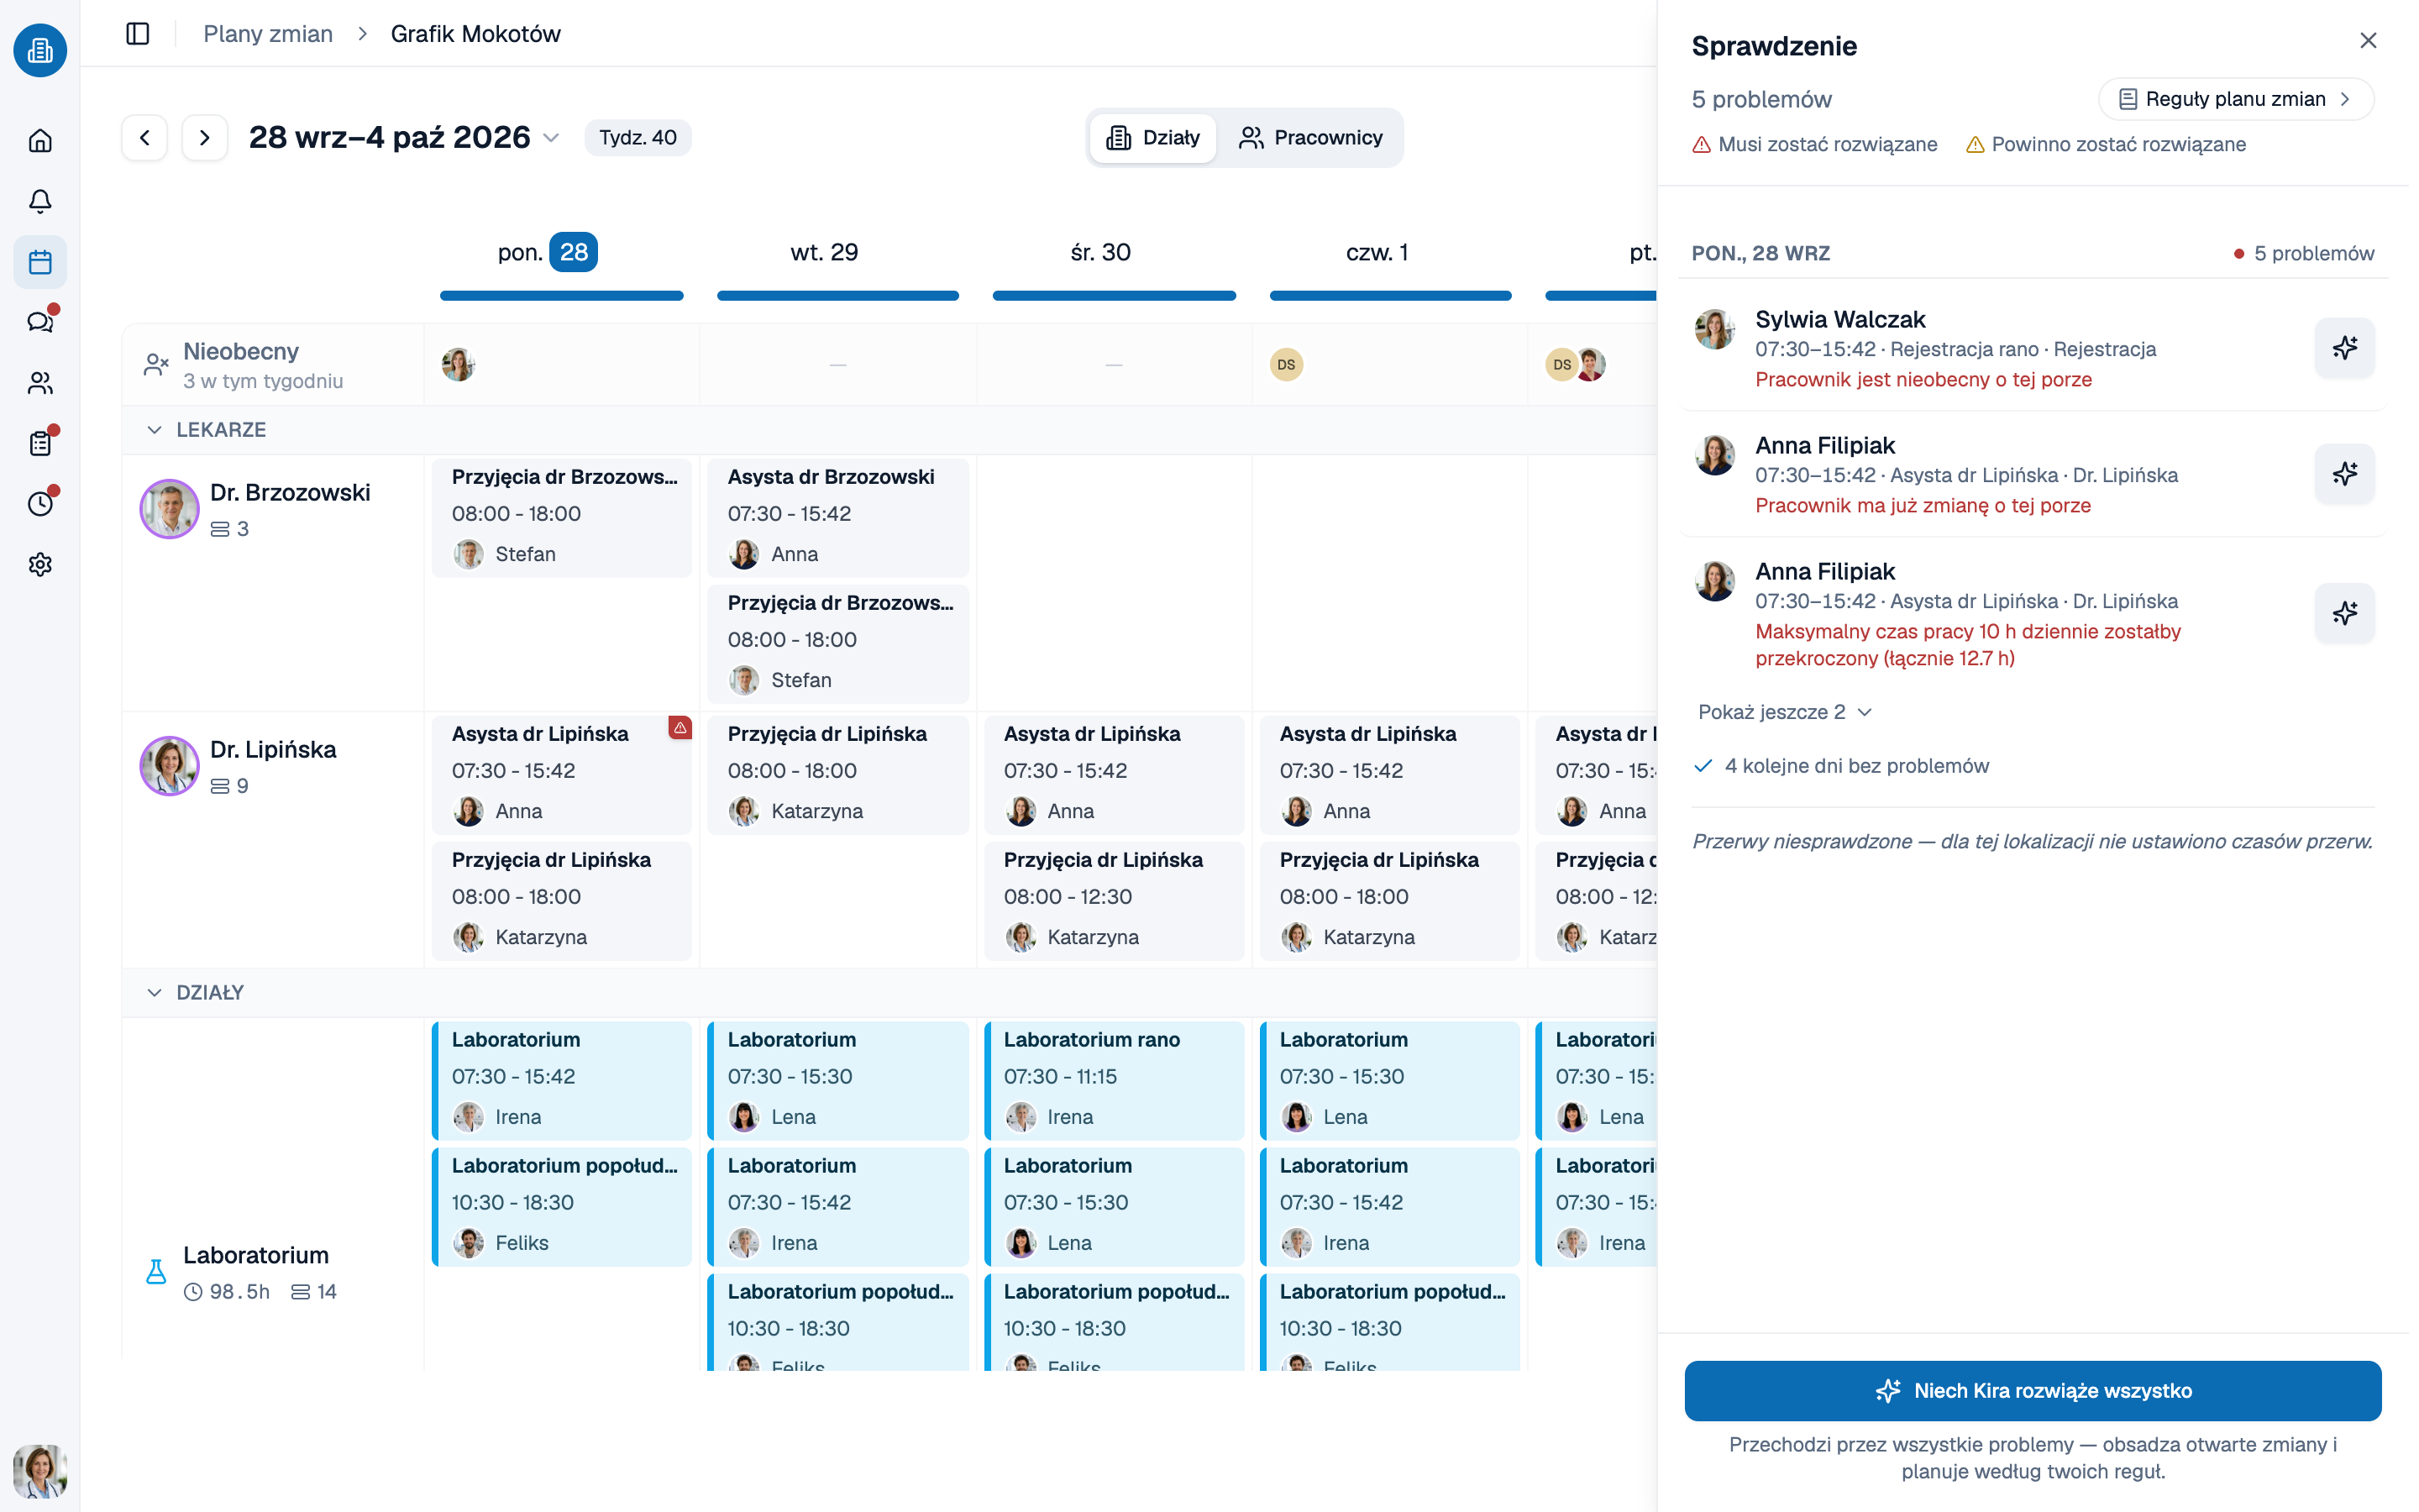The image size is (2419, 1512).
Task: Toggle the sidebar panel icon
Action: tap(138, 34)
